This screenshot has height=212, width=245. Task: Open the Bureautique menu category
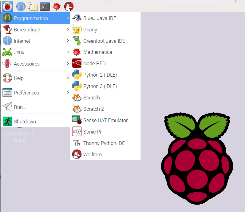[35, 30]
